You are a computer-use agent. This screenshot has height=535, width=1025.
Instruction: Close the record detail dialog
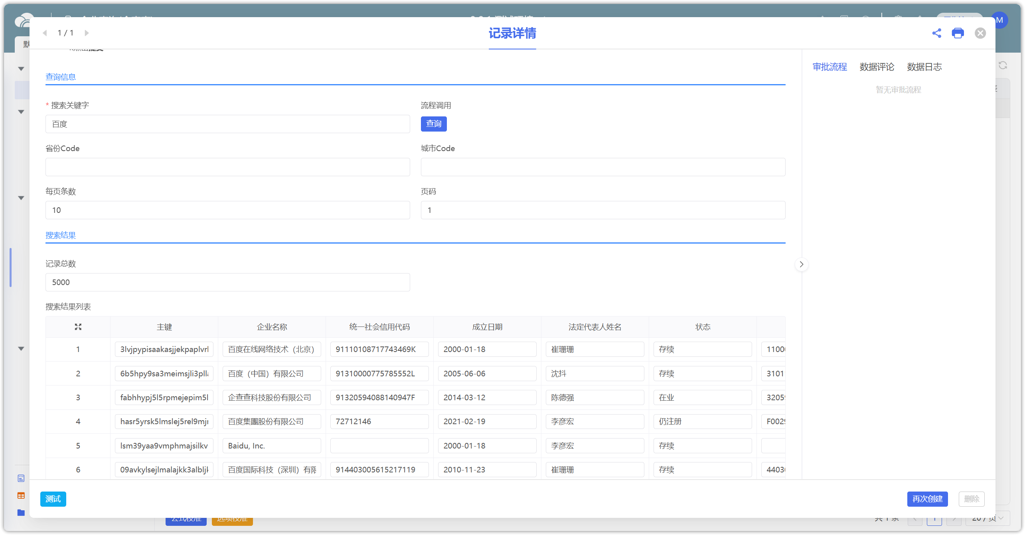click(x=980, y=33)
